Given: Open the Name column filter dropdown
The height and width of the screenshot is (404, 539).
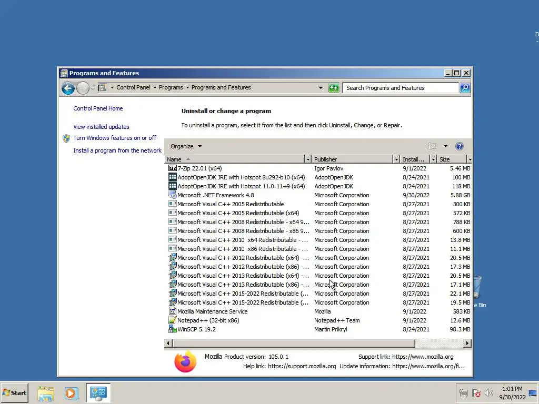Looking at the screenshot, I should point(307,159).
